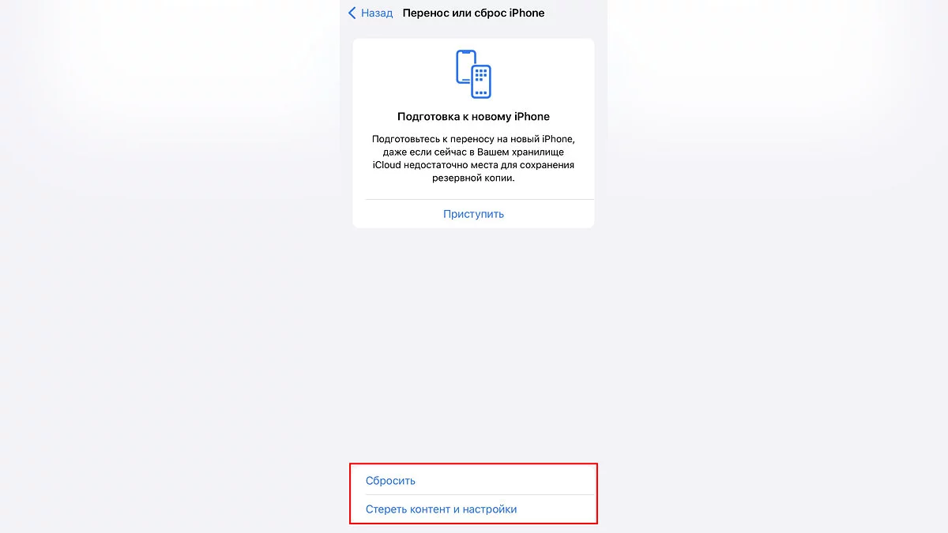Click the blank row space right of «Сбросить»
This screenshot has width=948, height=533.
point(506,480)
